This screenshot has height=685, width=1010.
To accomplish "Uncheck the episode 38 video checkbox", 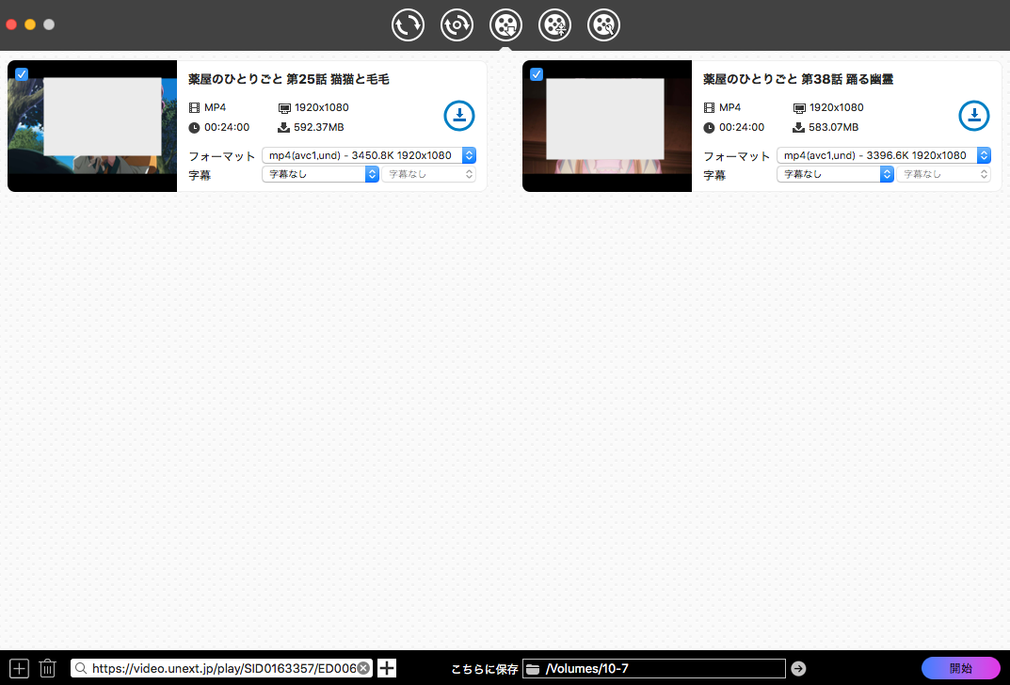I will coord(537,74).
